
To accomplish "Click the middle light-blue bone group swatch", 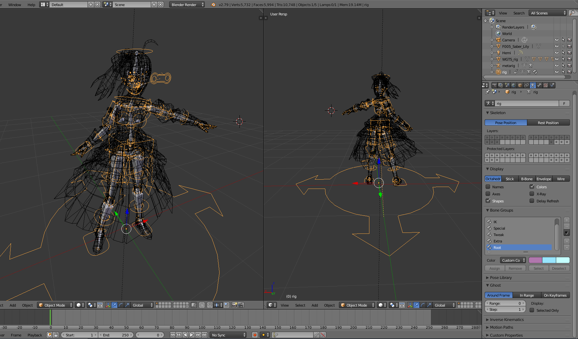I will [x=549, y=260].
